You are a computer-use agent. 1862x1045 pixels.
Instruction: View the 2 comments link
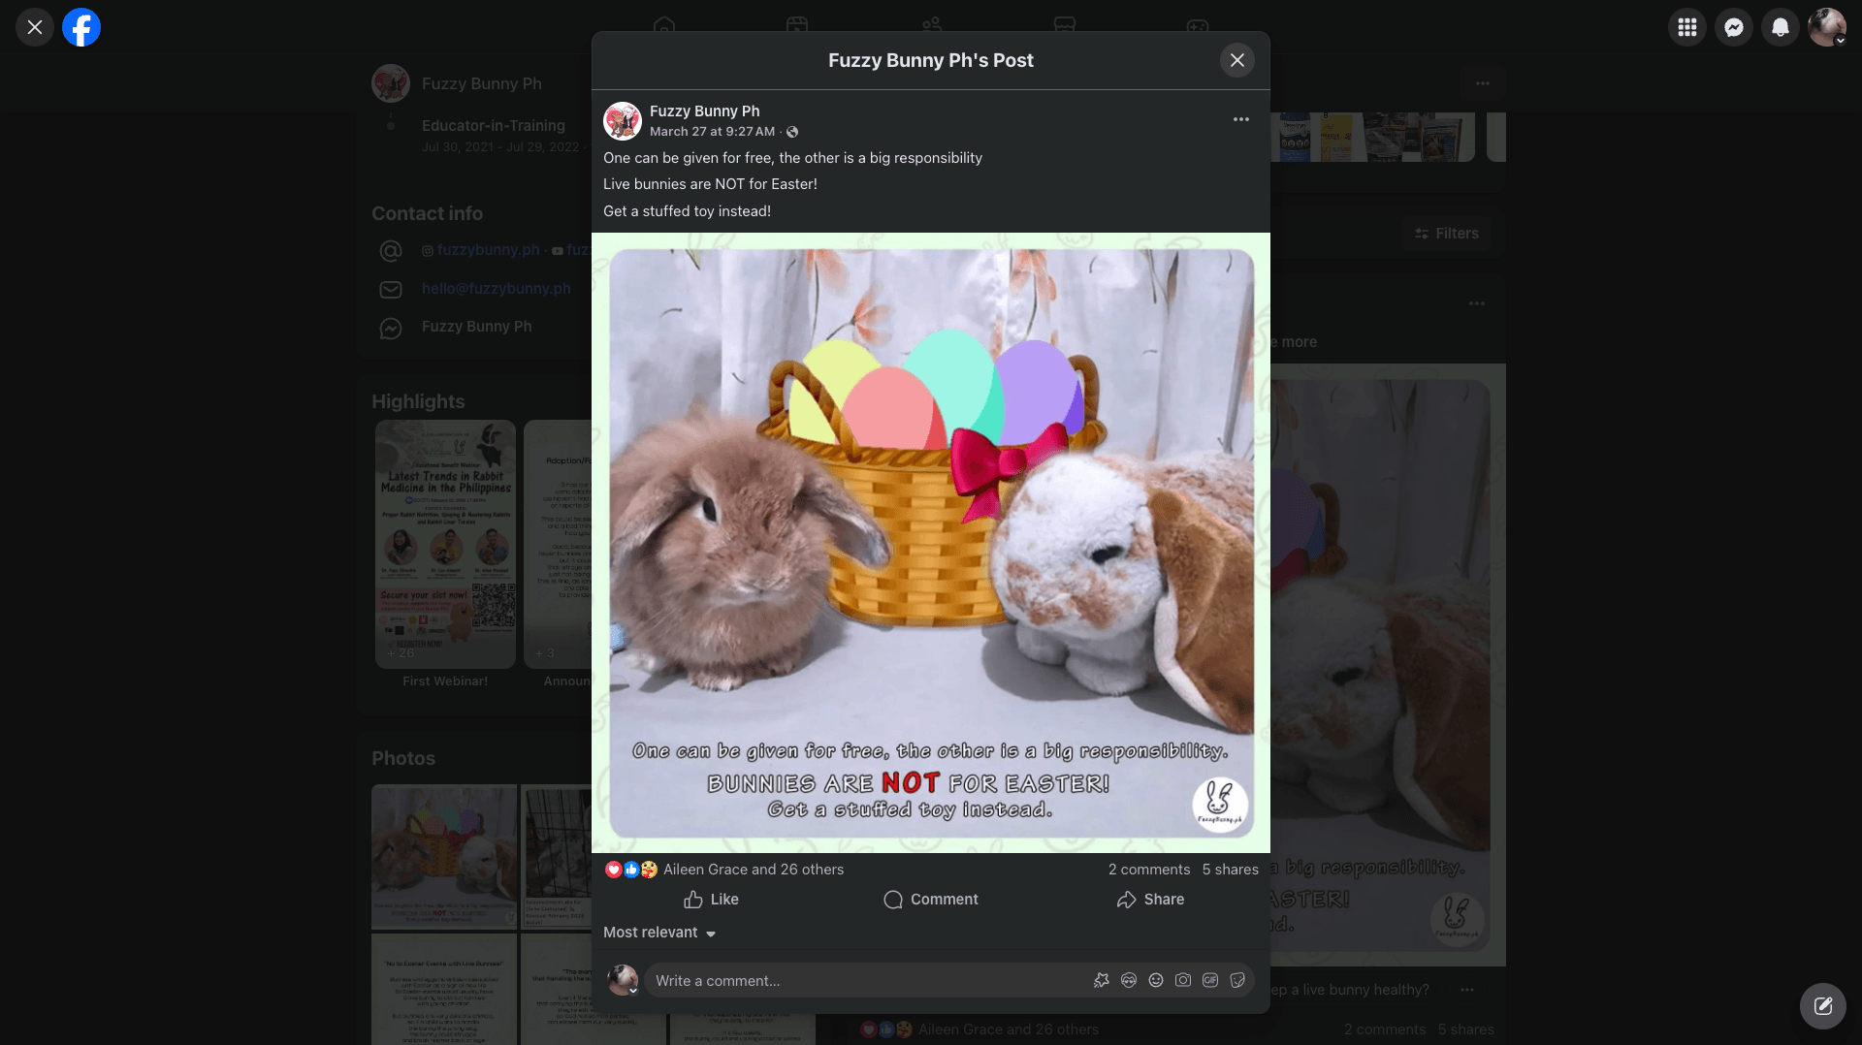pyautogui.click(x=1148, y=870)
